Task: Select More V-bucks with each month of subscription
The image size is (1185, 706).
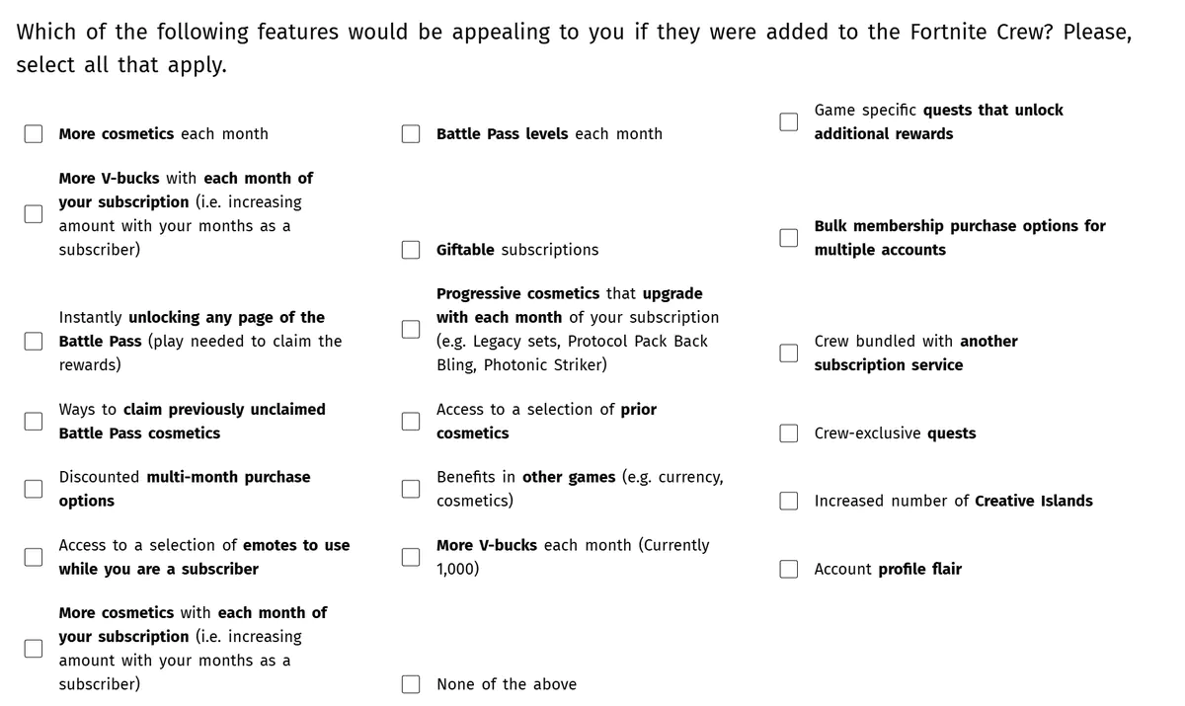Action: (33, 213)
